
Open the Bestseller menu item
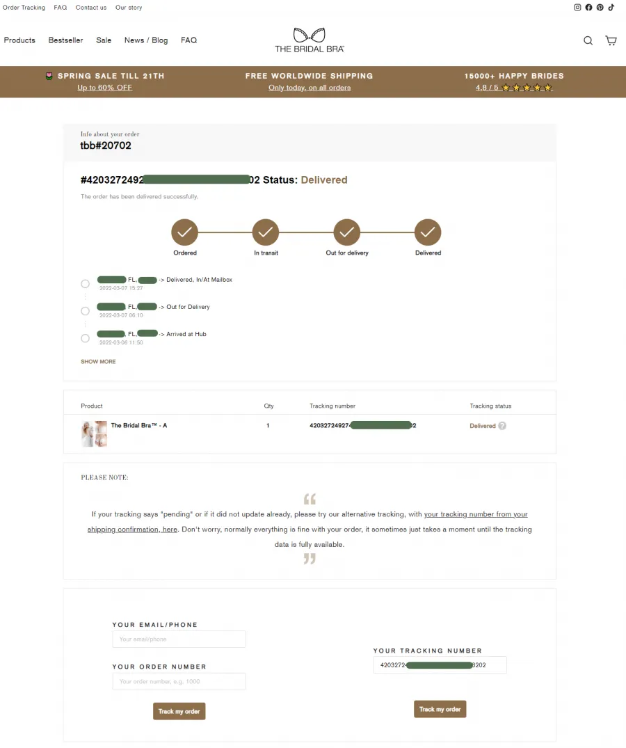click(66, 40)
